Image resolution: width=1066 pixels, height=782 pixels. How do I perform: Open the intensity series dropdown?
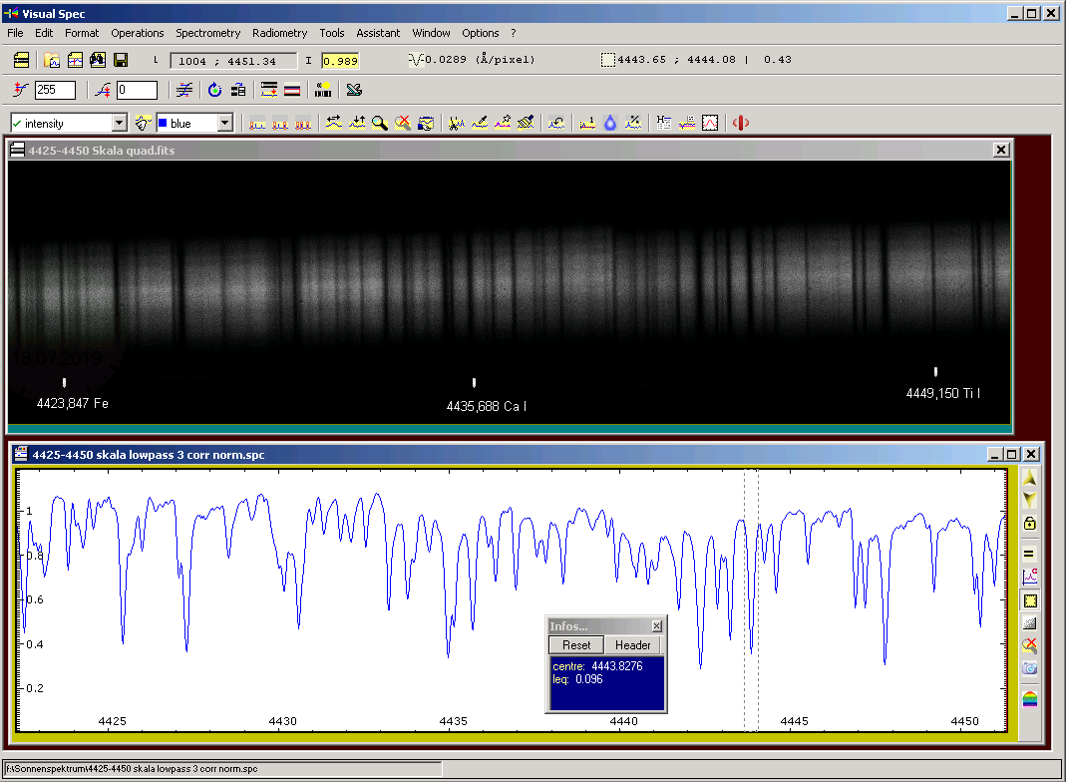tap(120, 123)
